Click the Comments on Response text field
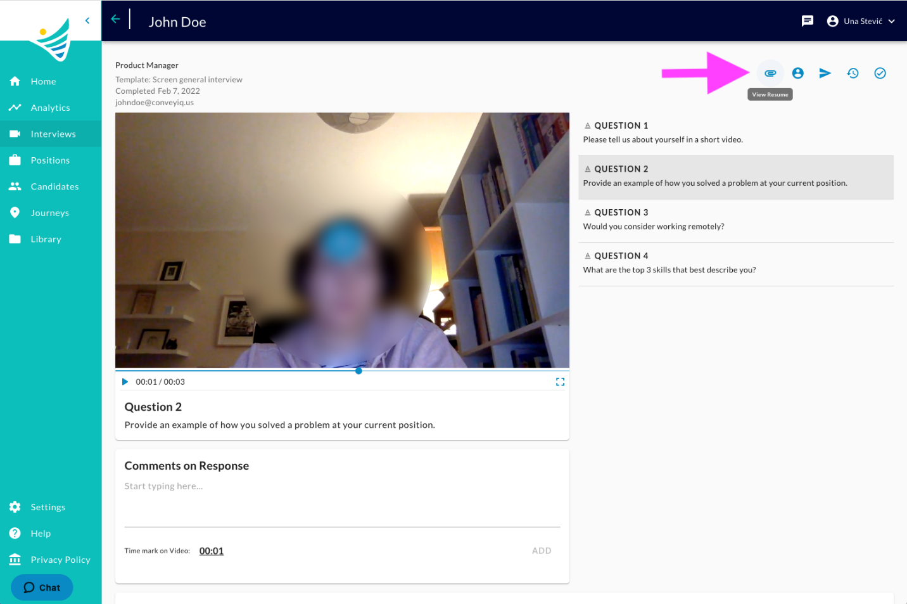Image resolution: width=907 pixels, height=604 pixels. (342, 503)
